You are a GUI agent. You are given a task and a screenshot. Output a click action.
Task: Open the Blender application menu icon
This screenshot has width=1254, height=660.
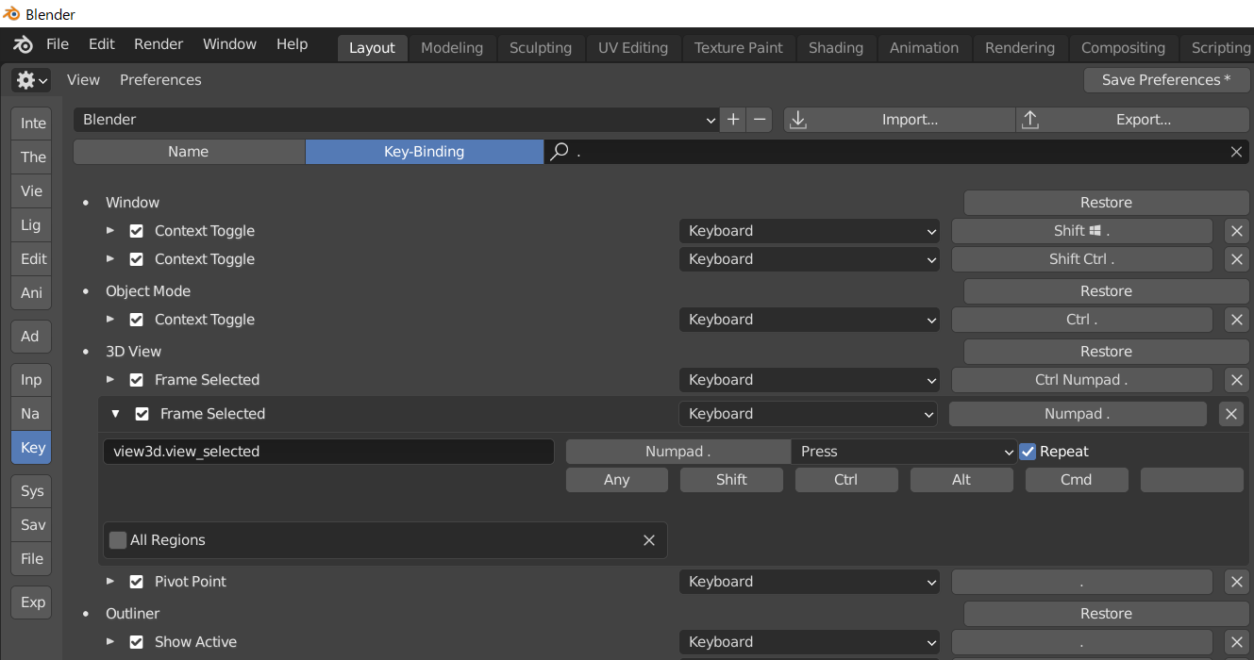23,43
